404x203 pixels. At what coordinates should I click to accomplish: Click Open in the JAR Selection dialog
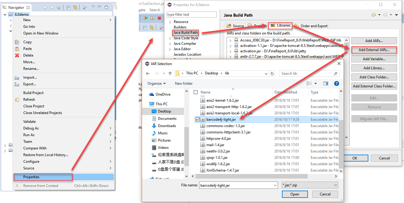pyautogui.click(x=295, y=194)
